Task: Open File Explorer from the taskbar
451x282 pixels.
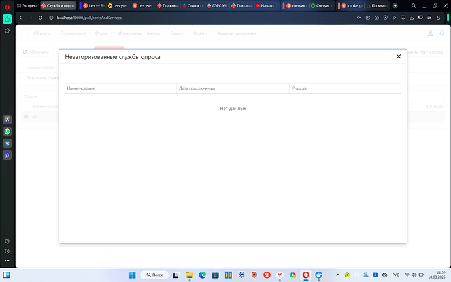Action: click(x=188, y=275)
